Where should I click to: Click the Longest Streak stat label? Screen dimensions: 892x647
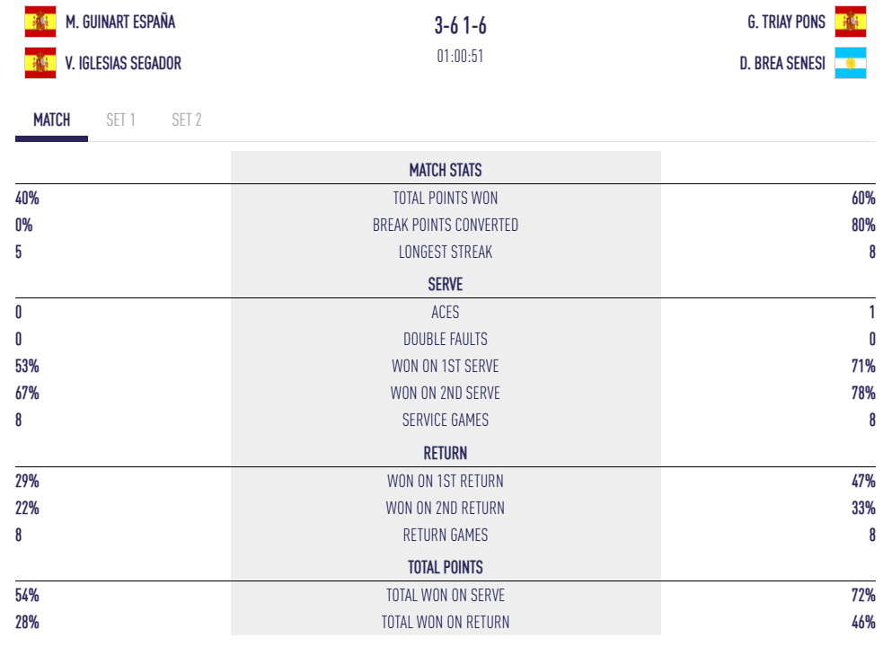[446, 252]
